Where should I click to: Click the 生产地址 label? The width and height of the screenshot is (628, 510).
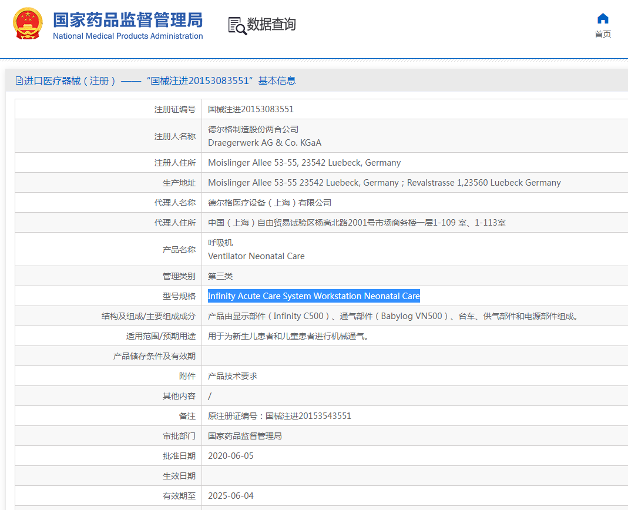pyautogui.click(x=179, y=183)
